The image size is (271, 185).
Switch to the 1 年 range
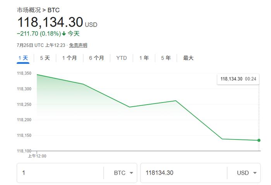click(x=144, y=58)
